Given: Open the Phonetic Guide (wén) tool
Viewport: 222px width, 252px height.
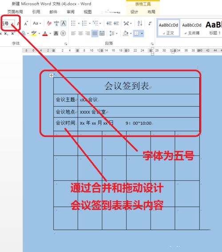Looking at the screenshot, I should coord(56,24).
